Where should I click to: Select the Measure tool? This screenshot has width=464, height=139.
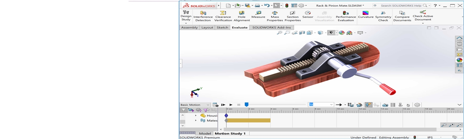pos(258,15)
